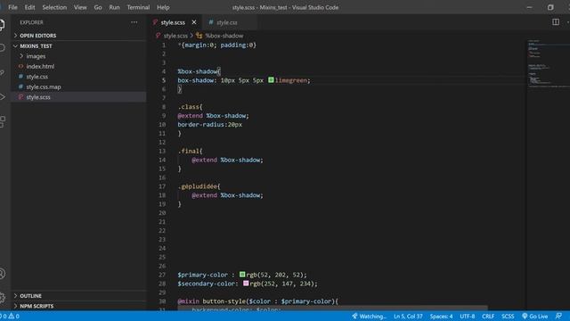The image size is (570, 321).
Task: Click the horizontal editor scrollbar
Action: point(332,308)
